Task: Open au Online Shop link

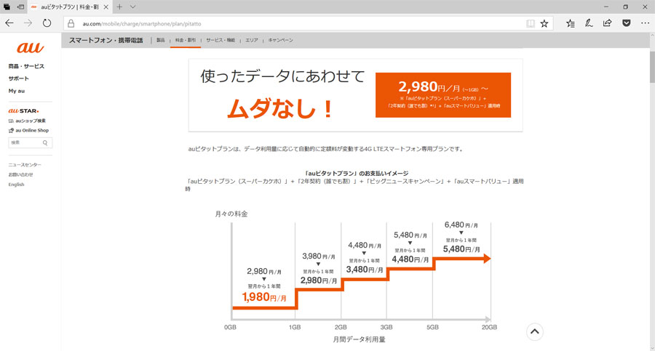Action: coord(28,130)
